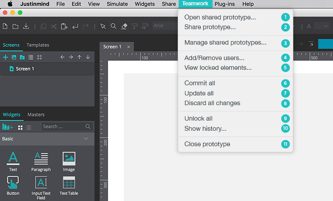Screen dimensions: 333x201
Task: Pick the Text Table widget
Action: coord(69,186)
